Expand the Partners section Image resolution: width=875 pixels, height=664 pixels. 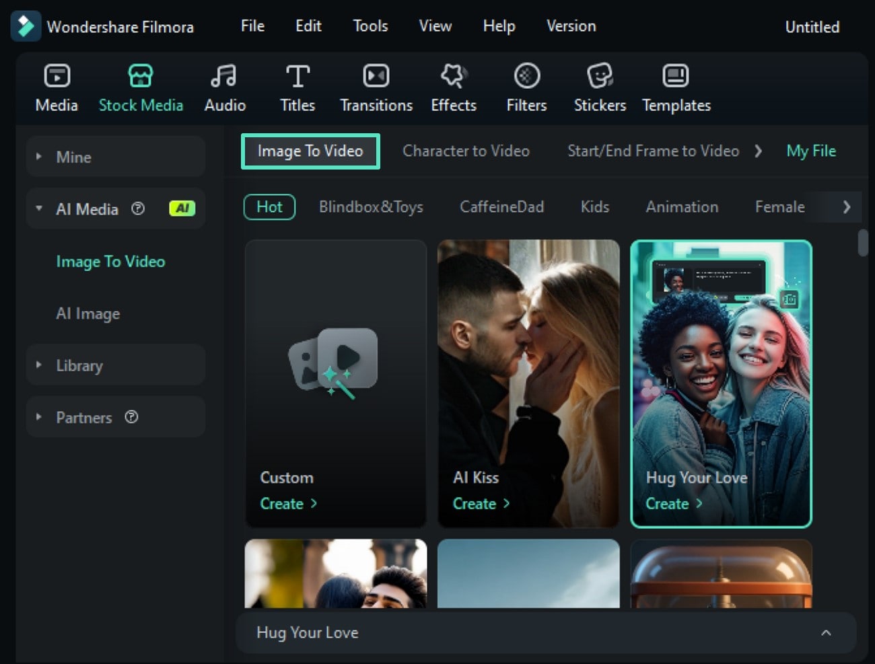pos(38,417)
